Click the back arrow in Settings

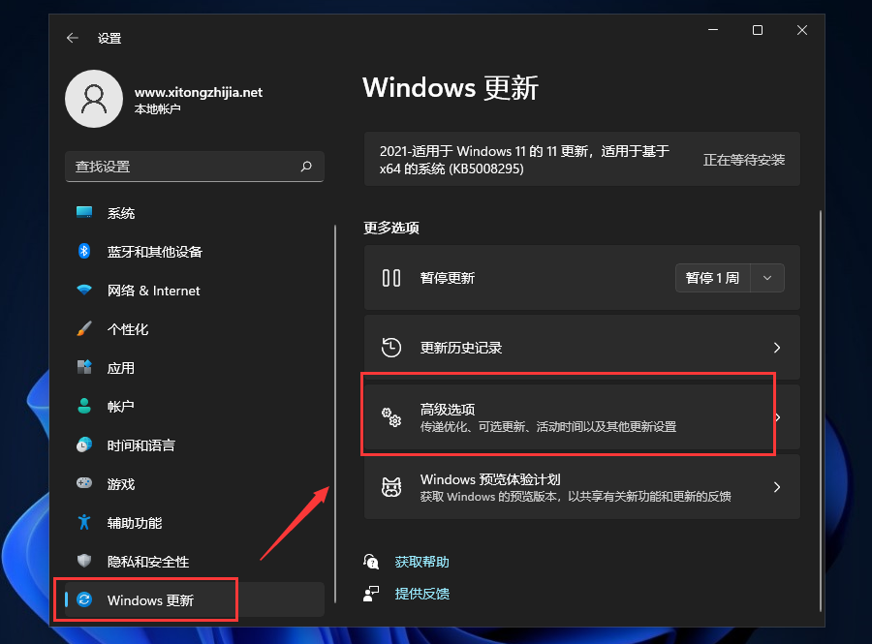(x=74, y=38)
